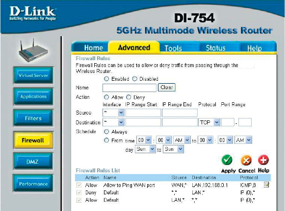Toggle checkbox for Allow to Ping WAN port
Image resolution: width=285 pixels, height=211 pixels.
79,185
